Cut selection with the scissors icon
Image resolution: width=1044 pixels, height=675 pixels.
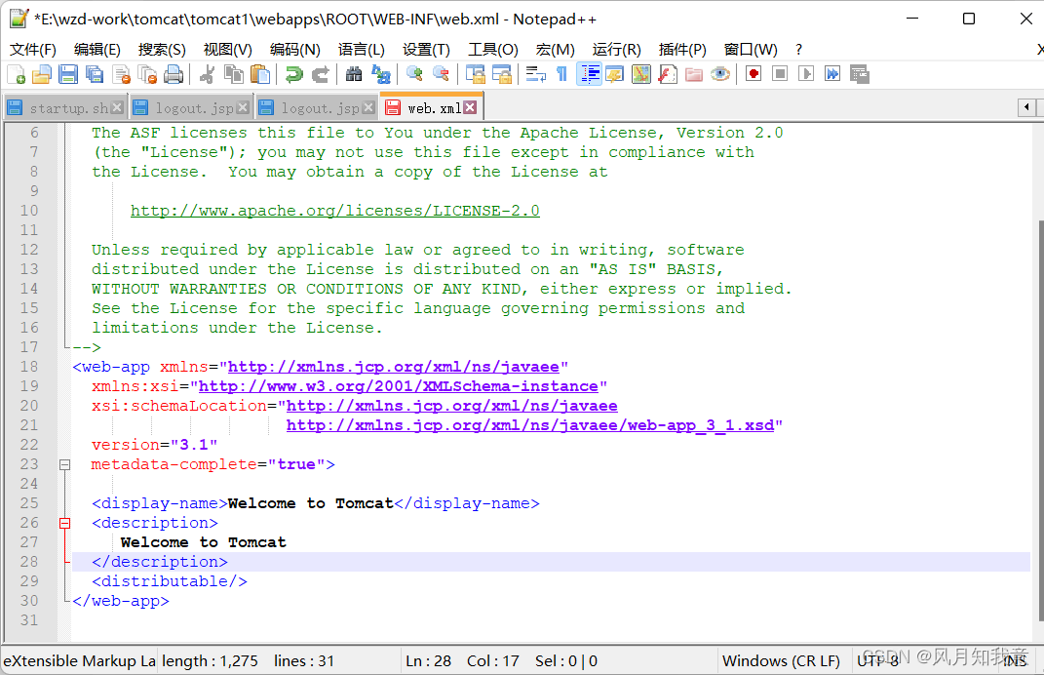coord(207,74)
